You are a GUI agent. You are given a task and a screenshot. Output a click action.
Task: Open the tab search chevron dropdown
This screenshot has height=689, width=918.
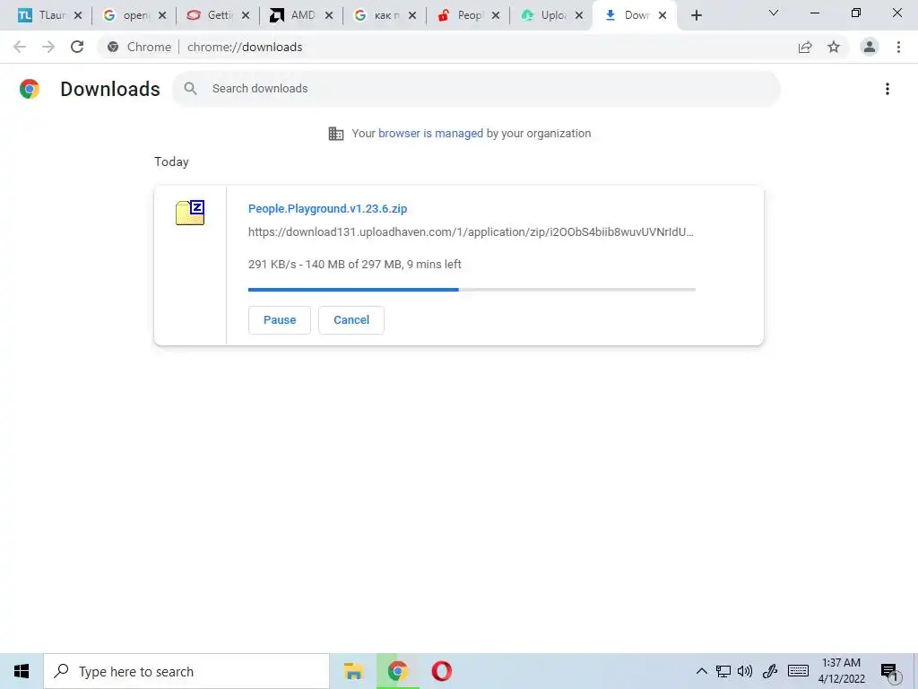[x=774, y=13]
